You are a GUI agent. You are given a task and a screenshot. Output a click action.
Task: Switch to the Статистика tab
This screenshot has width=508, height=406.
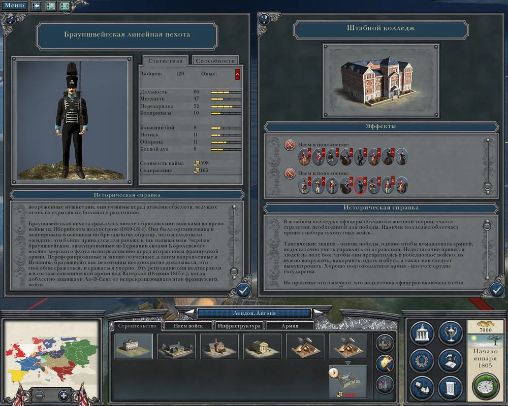[x=166, y=60]
